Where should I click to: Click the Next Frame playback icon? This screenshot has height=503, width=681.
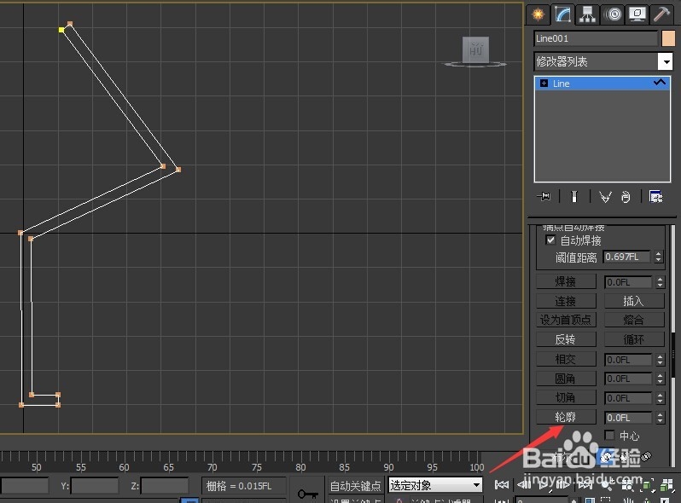[563, 484]
